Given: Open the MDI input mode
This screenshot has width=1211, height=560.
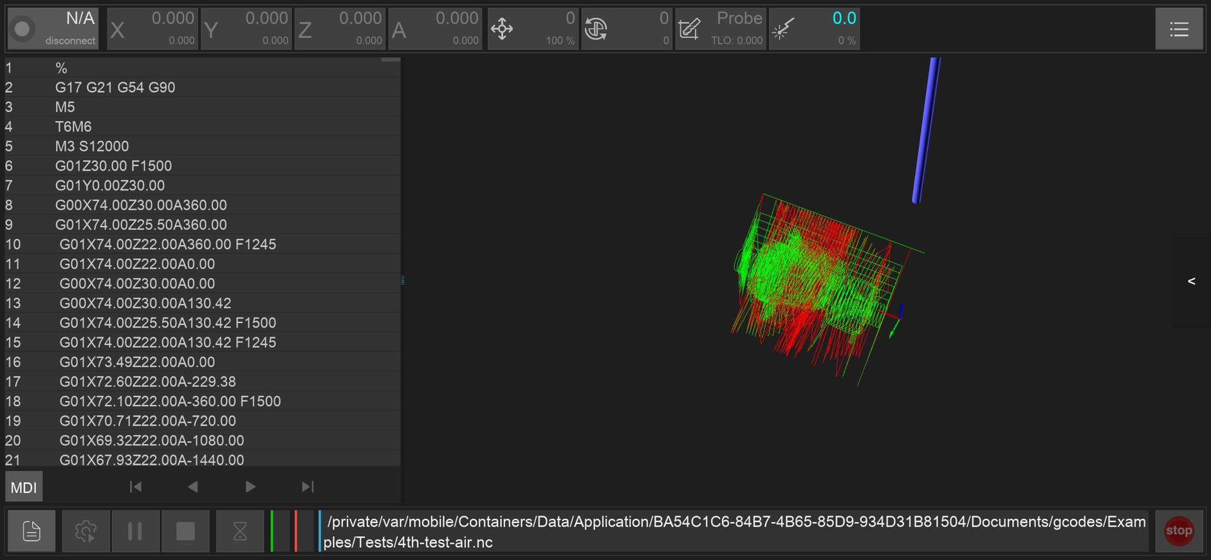Looking at the screenshot, I should [x=24, y=487].
